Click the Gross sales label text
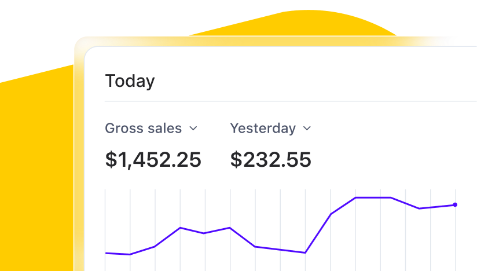The height and width of the screenshot is (271, 477). [x=143, y=129]
